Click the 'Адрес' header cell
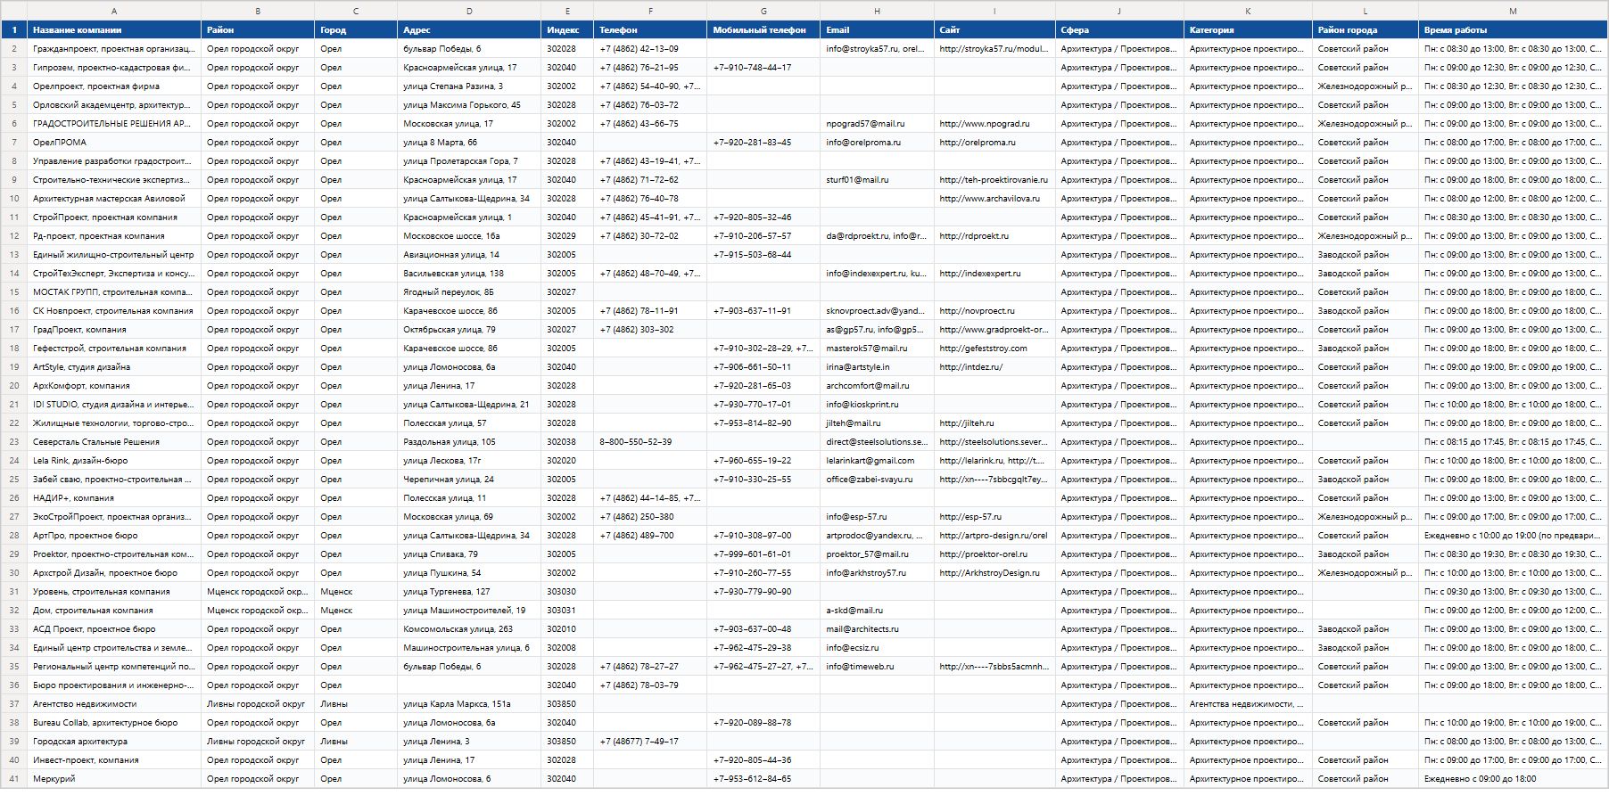 (469, 30)
